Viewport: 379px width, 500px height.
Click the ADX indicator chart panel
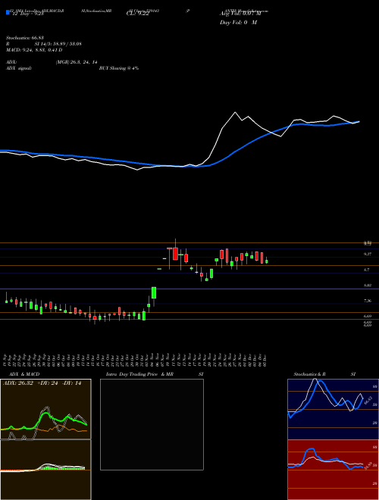click(45, 409)
